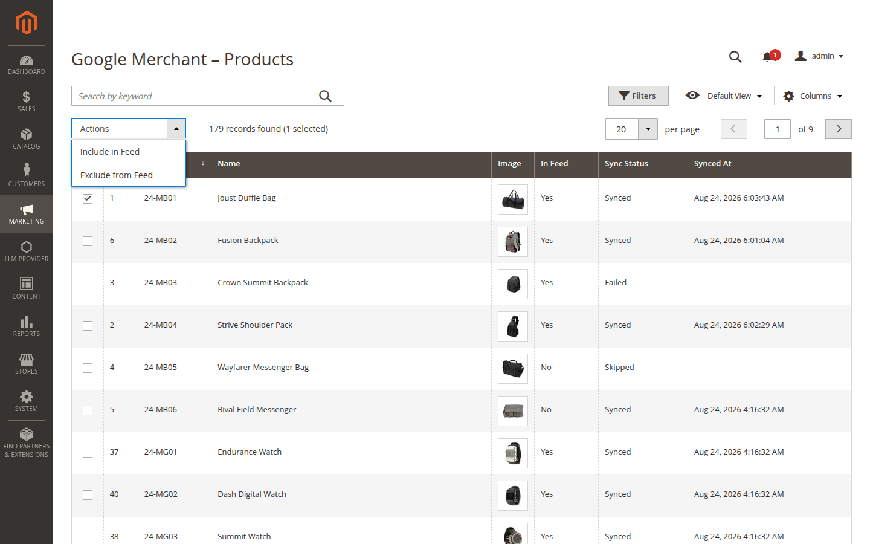Open the Dashboard sidebar menu
Viewport: 870px width, 544px height.
pos(27,65)
